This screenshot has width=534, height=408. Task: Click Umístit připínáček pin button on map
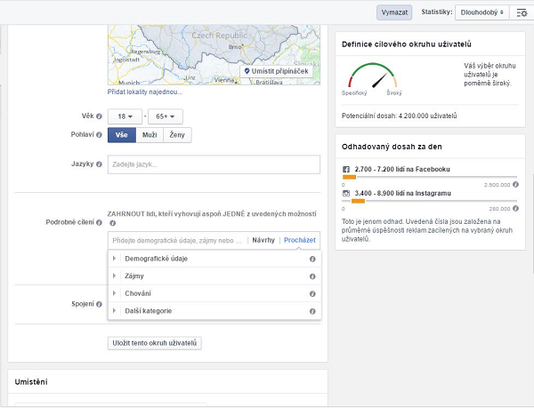pyautogui.click(x=276, y=71)
